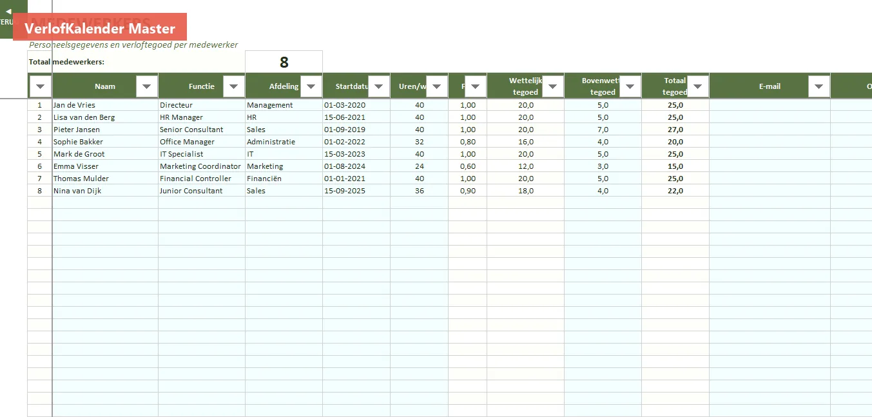This screenshot has width=872, height=417.
Task: Select the Thomas Mulder name cell
Action: tap(105, 179)
